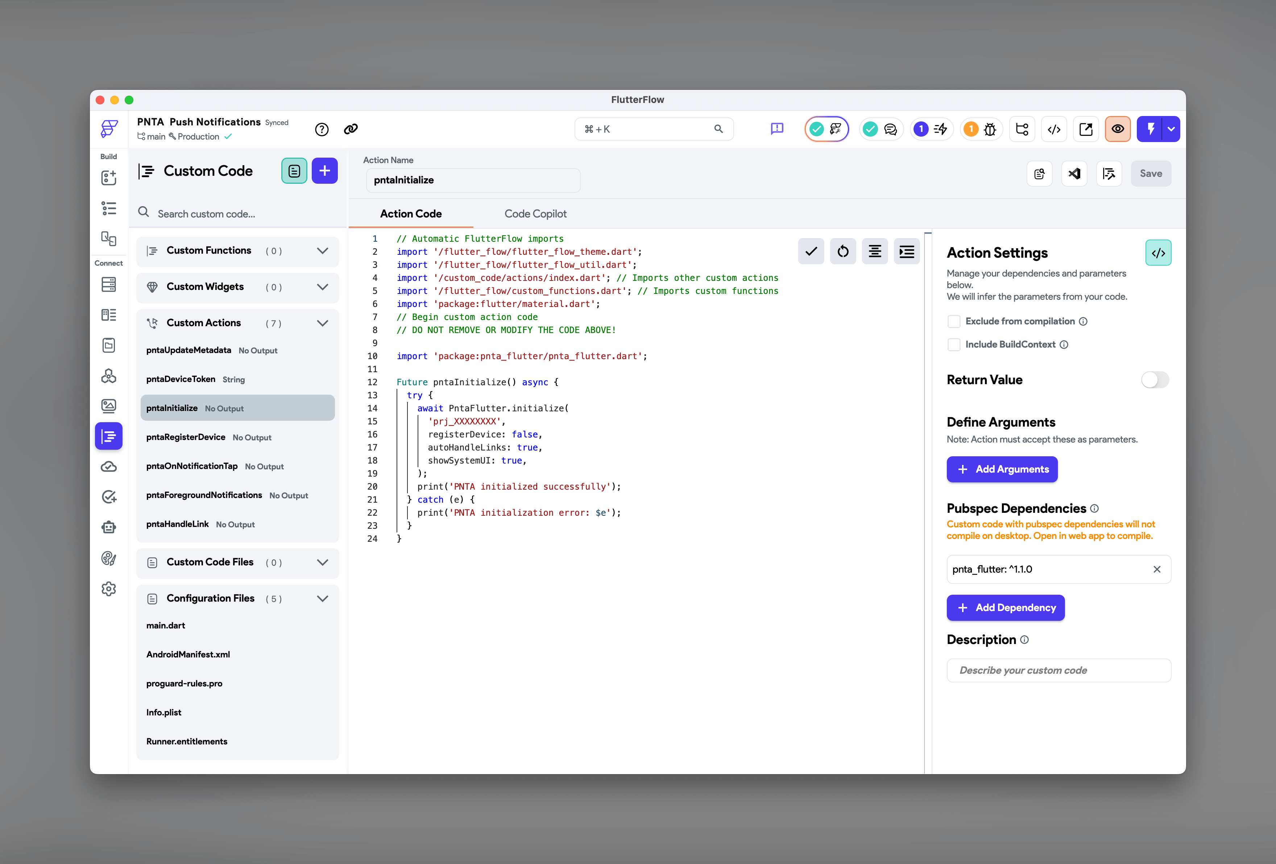
Task: Select the pntaOnNotificationTap action
Action: coord(238,466)
